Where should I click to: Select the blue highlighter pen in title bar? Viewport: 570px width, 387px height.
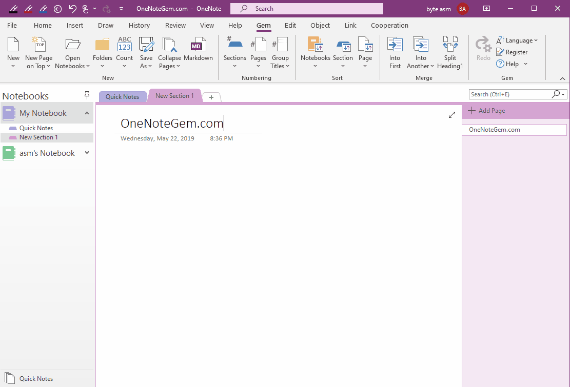(x=43, y=8)
